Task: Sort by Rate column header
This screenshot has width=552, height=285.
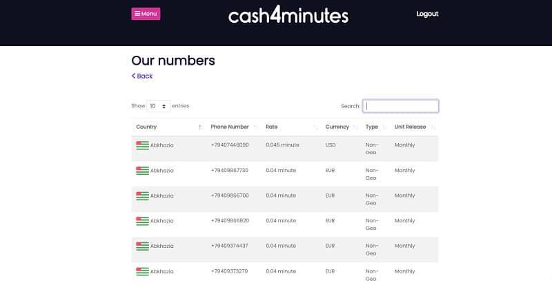Action: 272,127
